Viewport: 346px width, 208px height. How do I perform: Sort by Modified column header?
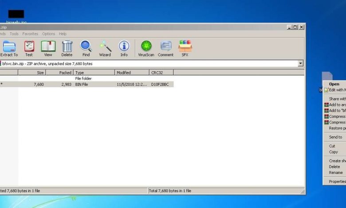pyautogui.click(x=132, y=73)
